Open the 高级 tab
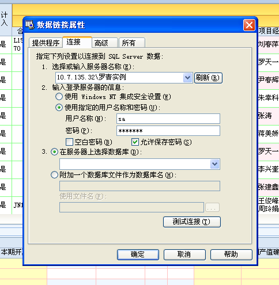This screenshot has height=285, width=279. 105,43
